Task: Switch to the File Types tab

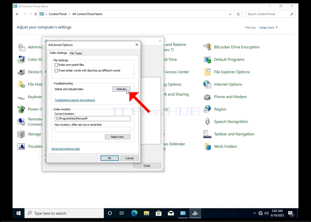Action: coord(76,53)
